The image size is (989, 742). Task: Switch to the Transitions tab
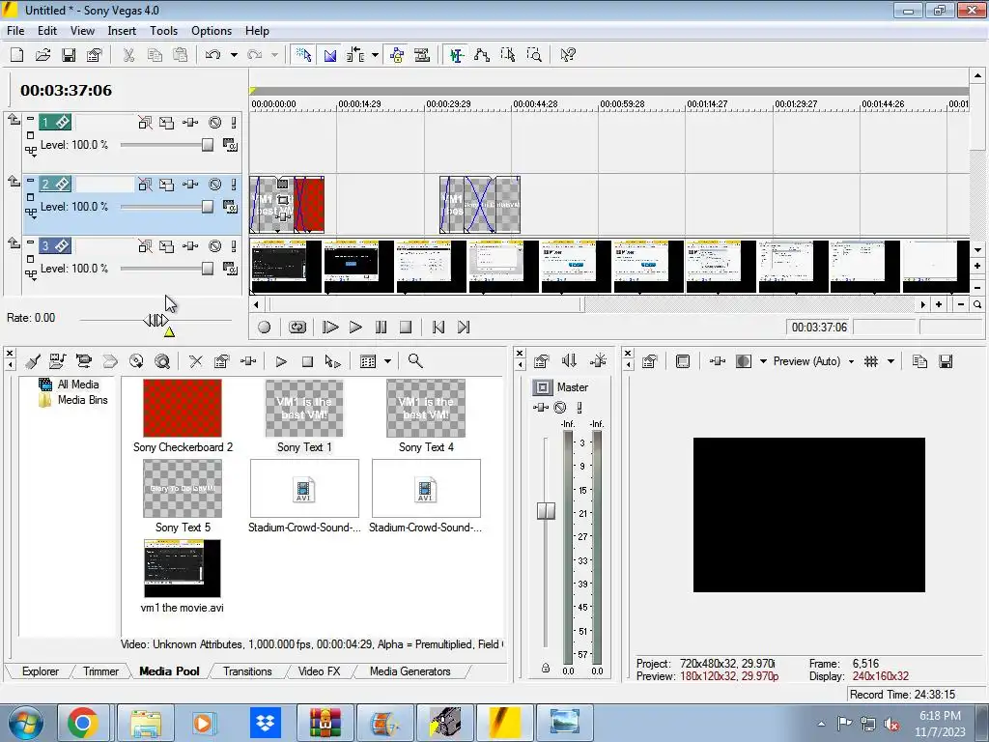[247, 671]
